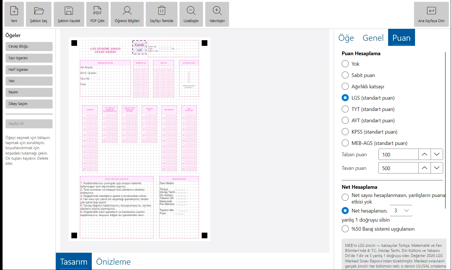
Task: Insert a Yazı text element
Action: (29, 81)
